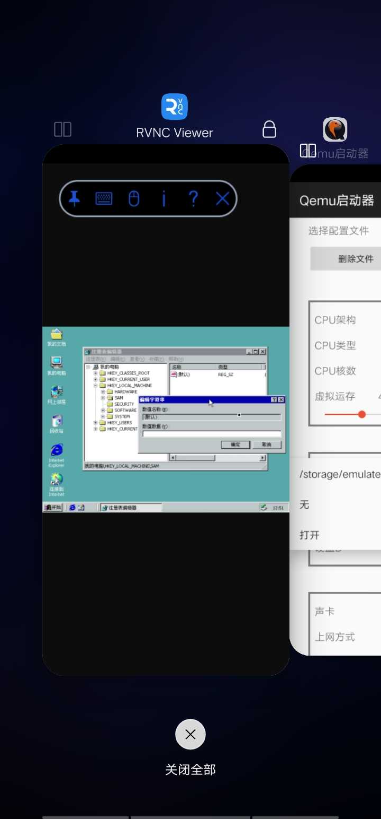Expand the HKEY_CLASSES_ROOT registry key
The height and width of the screenshot is (819, 381).
click(96, 373)
